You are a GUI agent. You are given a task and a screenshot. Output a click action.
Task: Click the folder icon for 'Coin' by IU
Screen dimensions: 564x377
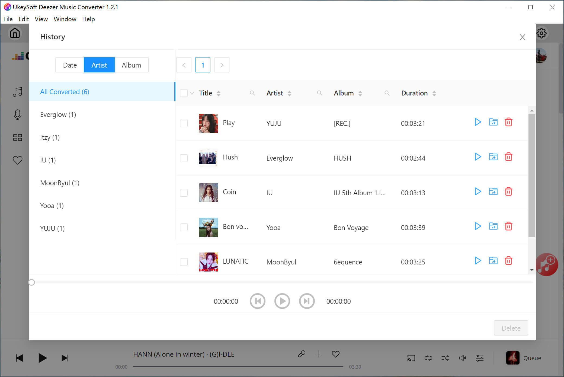coord(493,192)
